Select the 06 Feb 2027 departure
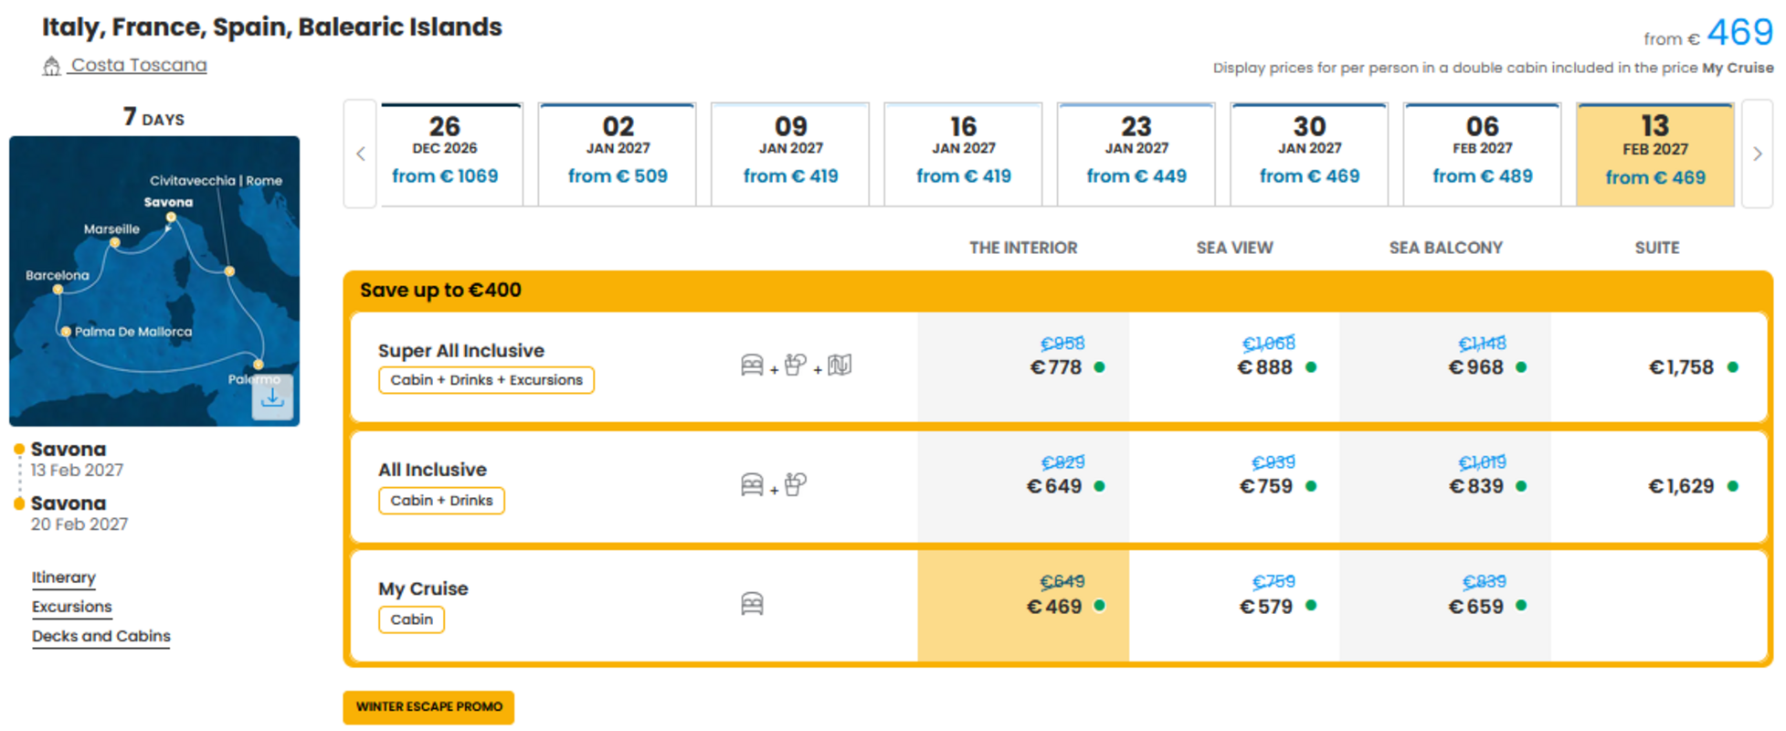The height and width of the screenshot is (731, 1786). tap(1482, 154)
